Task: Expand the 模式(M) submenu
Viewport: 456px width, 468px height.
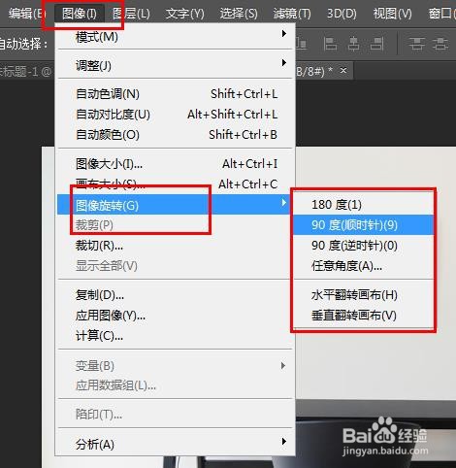Action: (x=175, y=37)
